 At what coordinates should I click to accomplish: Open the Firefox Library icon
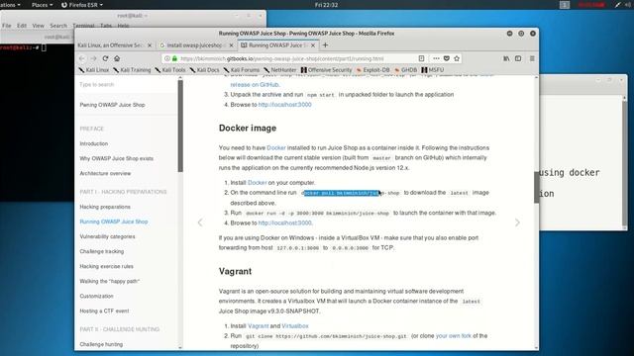506,58
